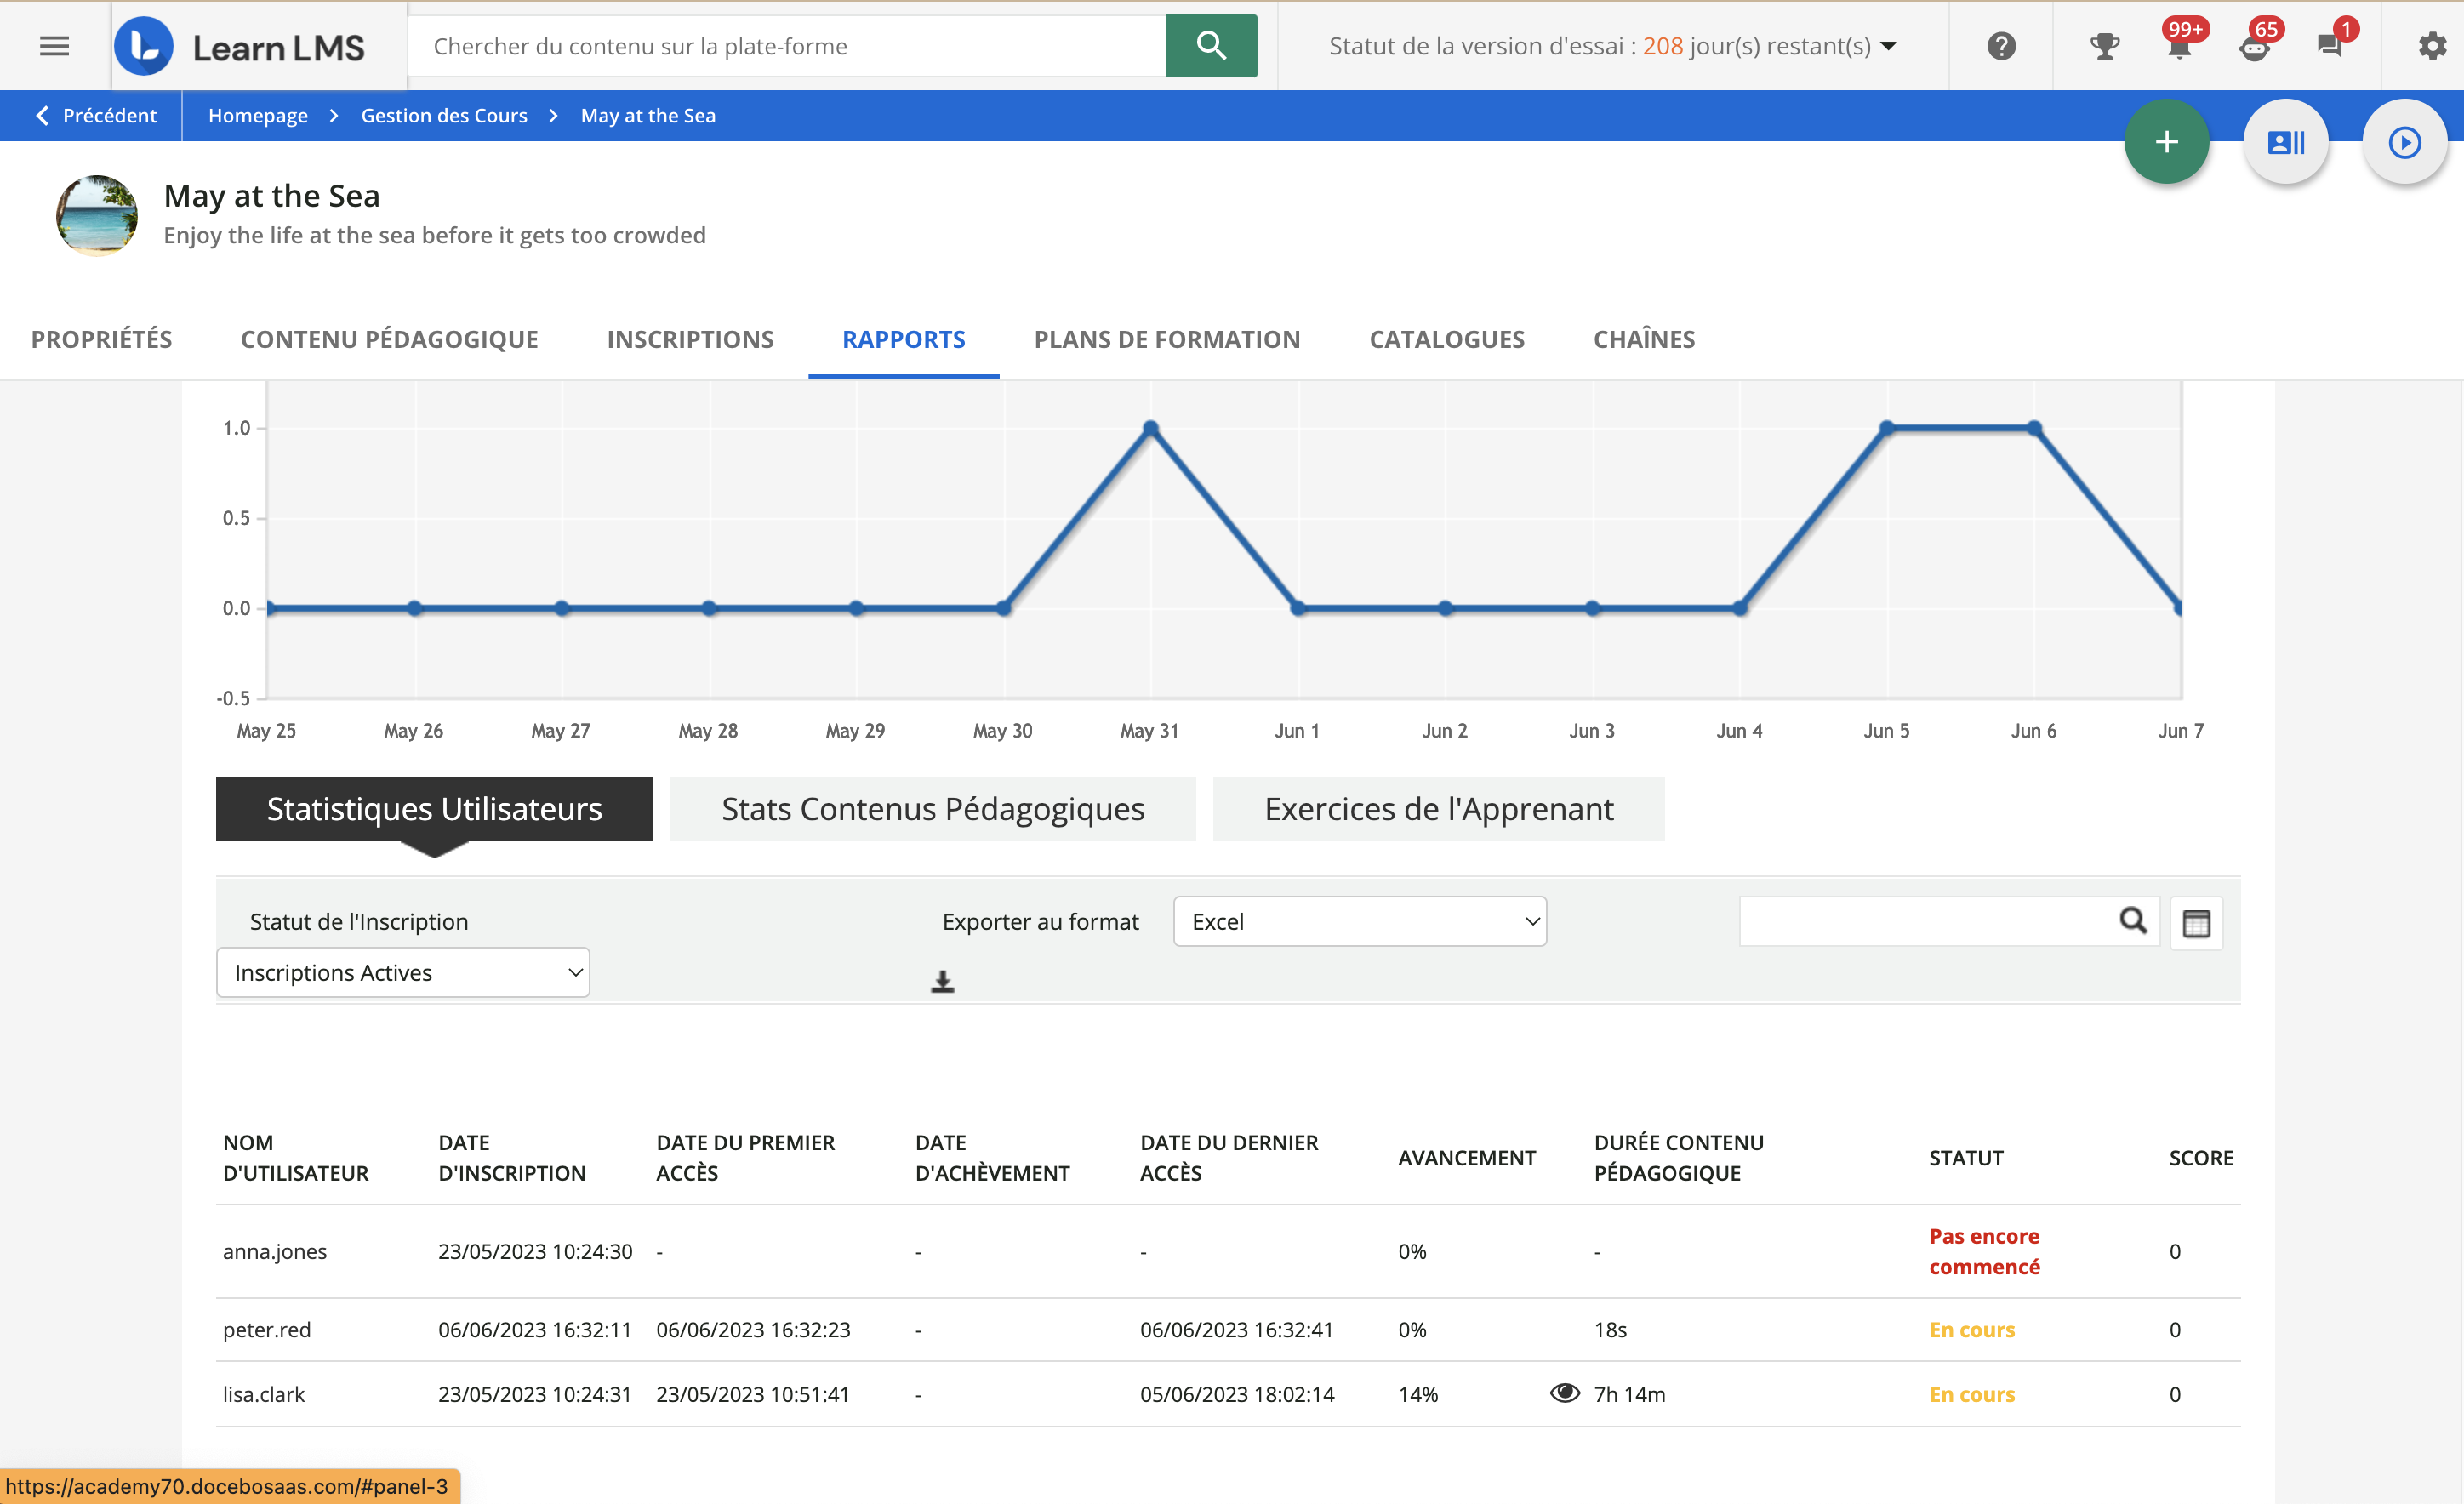Click the Learn LMS logo
2464x1504 pixels.
tap(240, 46)
